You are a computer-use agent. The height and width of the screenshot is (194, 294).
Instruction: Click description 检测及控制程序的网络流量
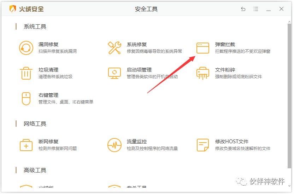coord(152,148)
